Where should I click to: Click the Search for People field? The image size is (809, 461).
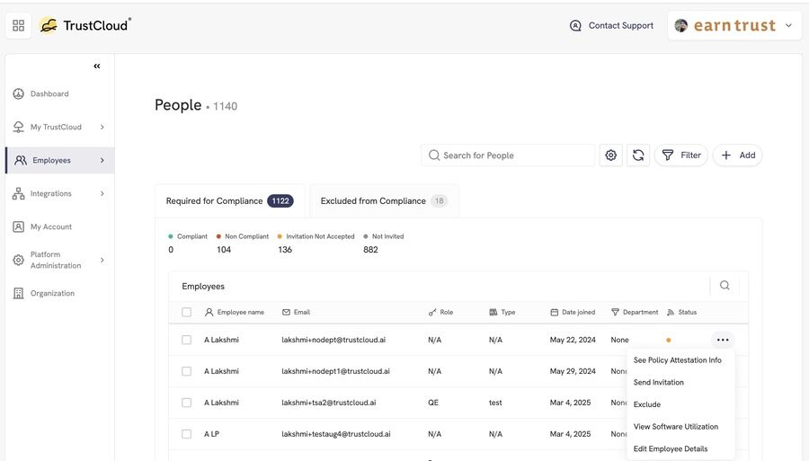[x=508, y=155]
